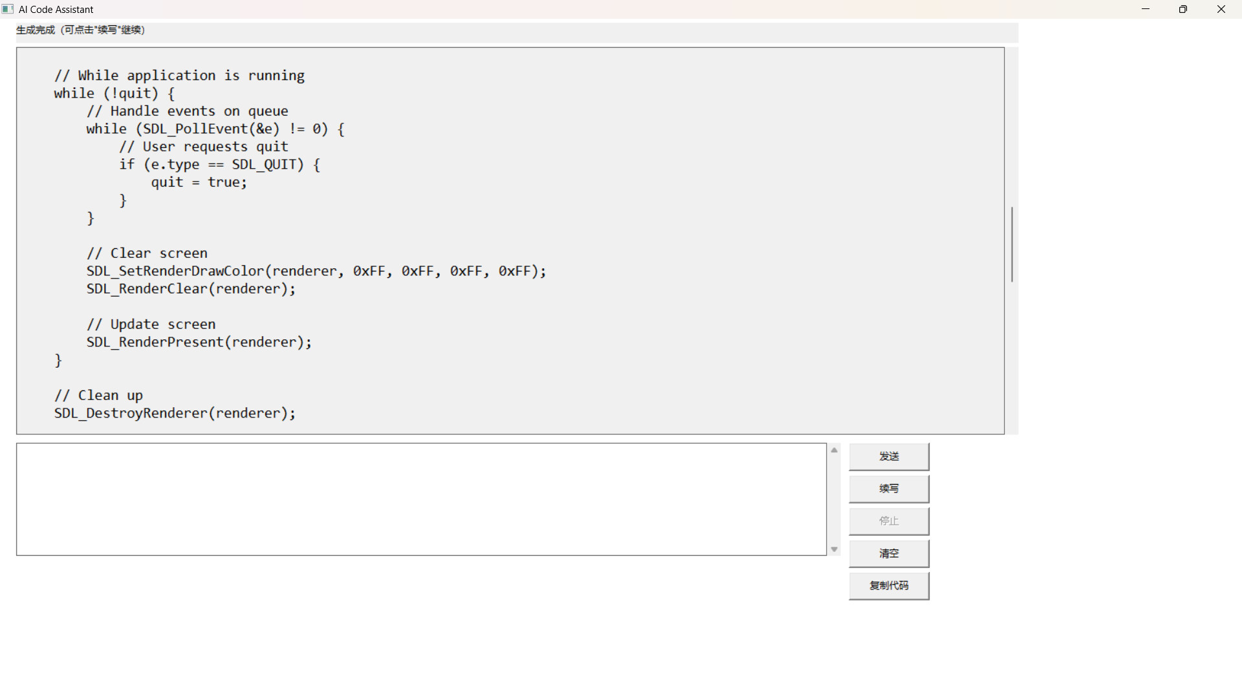Viewport: 1242px width, 698px height.
Task: Click 复制代码 to copy the generated code
Action: (x=889, y=586)
